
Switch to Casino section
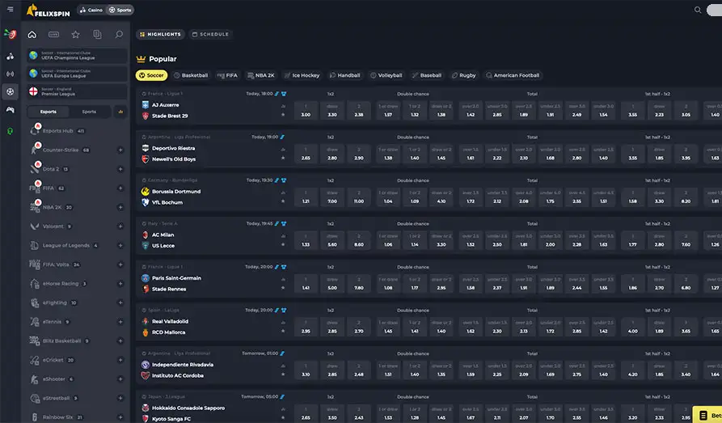coord(91,10)
